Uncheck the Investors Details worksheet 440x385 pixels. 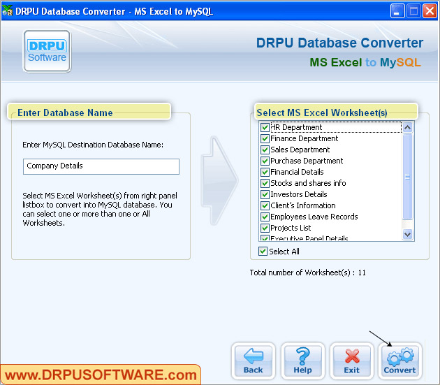point(265,195)
